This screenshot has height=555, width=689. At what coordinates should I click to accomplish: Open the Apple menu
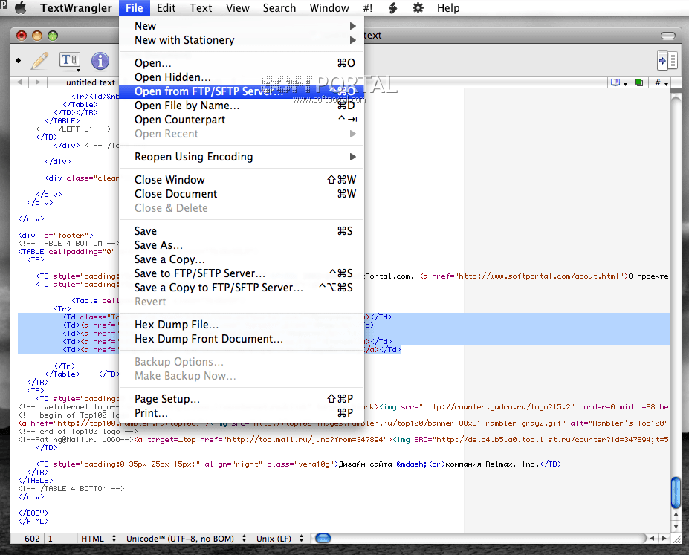click(20, 8)
